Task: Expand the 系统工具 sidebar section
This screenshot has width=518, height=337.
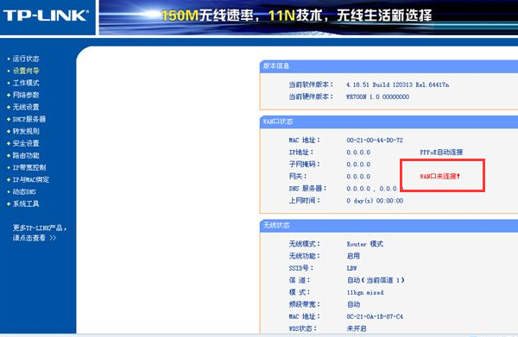Action: 26,203
